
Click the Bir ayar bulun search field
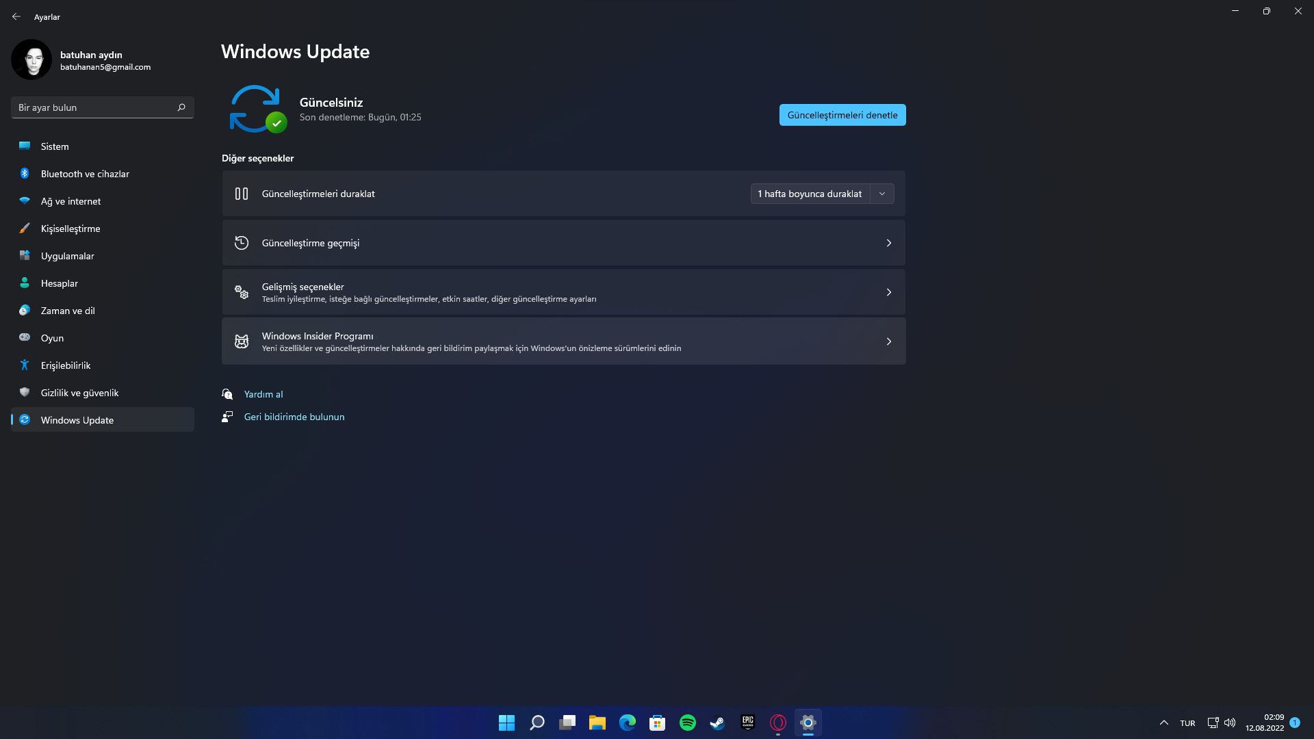pos(94,107)
